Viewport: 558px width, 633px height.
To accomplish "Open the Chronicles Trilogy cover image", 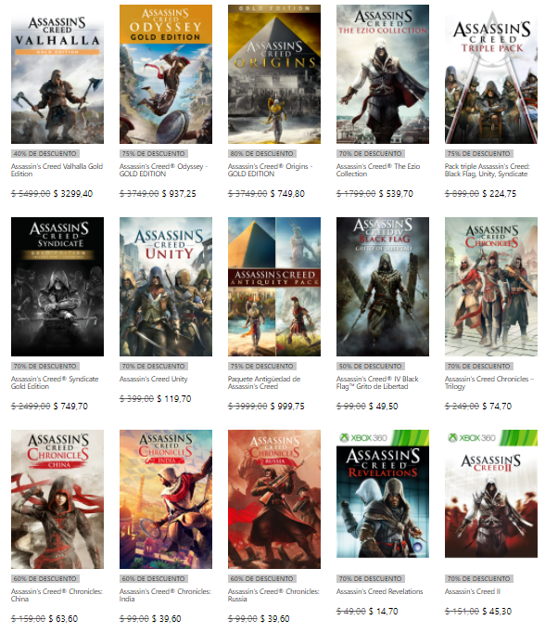I will pos(491,287).
